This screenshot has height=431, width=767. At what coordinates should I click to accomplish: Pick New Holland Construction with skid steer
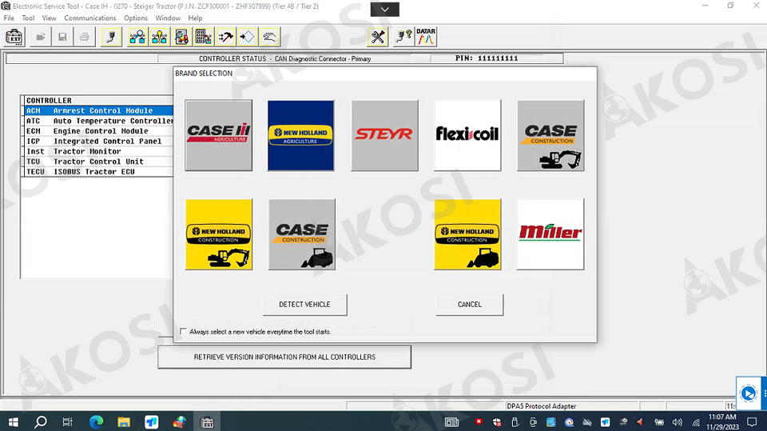pyautogui.click(x=467, y=234)
